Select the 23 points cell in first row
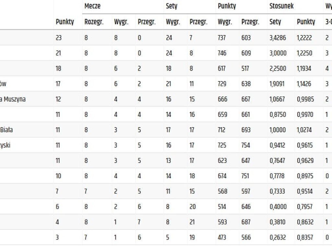This screenshot has width=332, height=249. point(58,38)
